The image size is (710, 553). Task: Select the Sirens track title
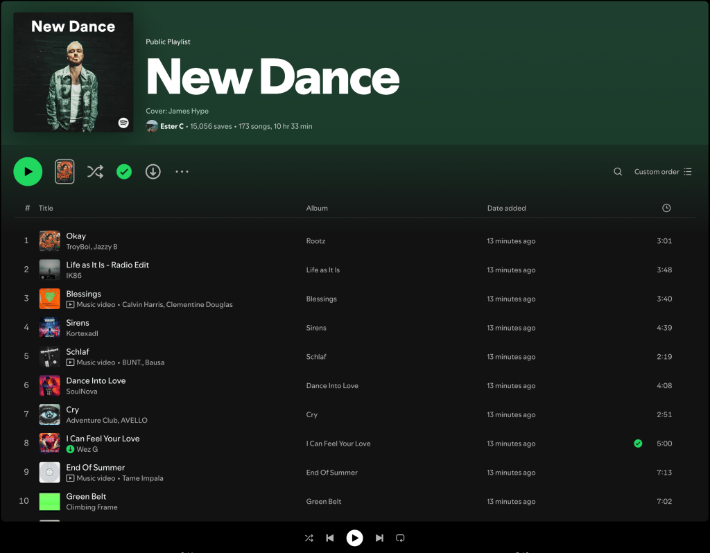click(x=78, y=323)
